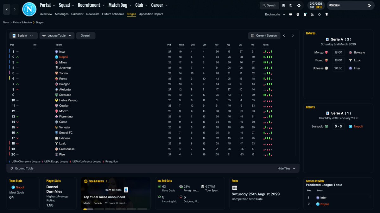
Task: Click the Done Deals checkmark icon
Action: click(x=159, y=186)
